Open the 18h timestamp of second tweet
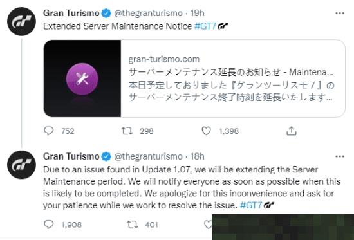The image size is (354, 240). click(x=198, y=156)
